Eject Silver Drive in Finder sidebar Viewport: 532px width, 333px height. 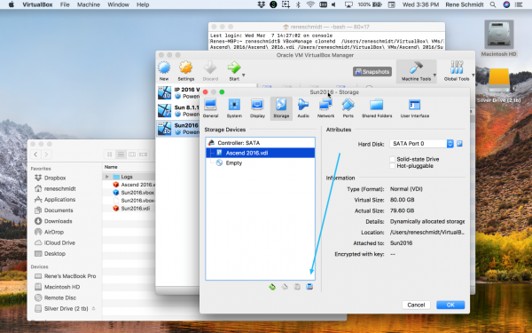coord(93,308)
